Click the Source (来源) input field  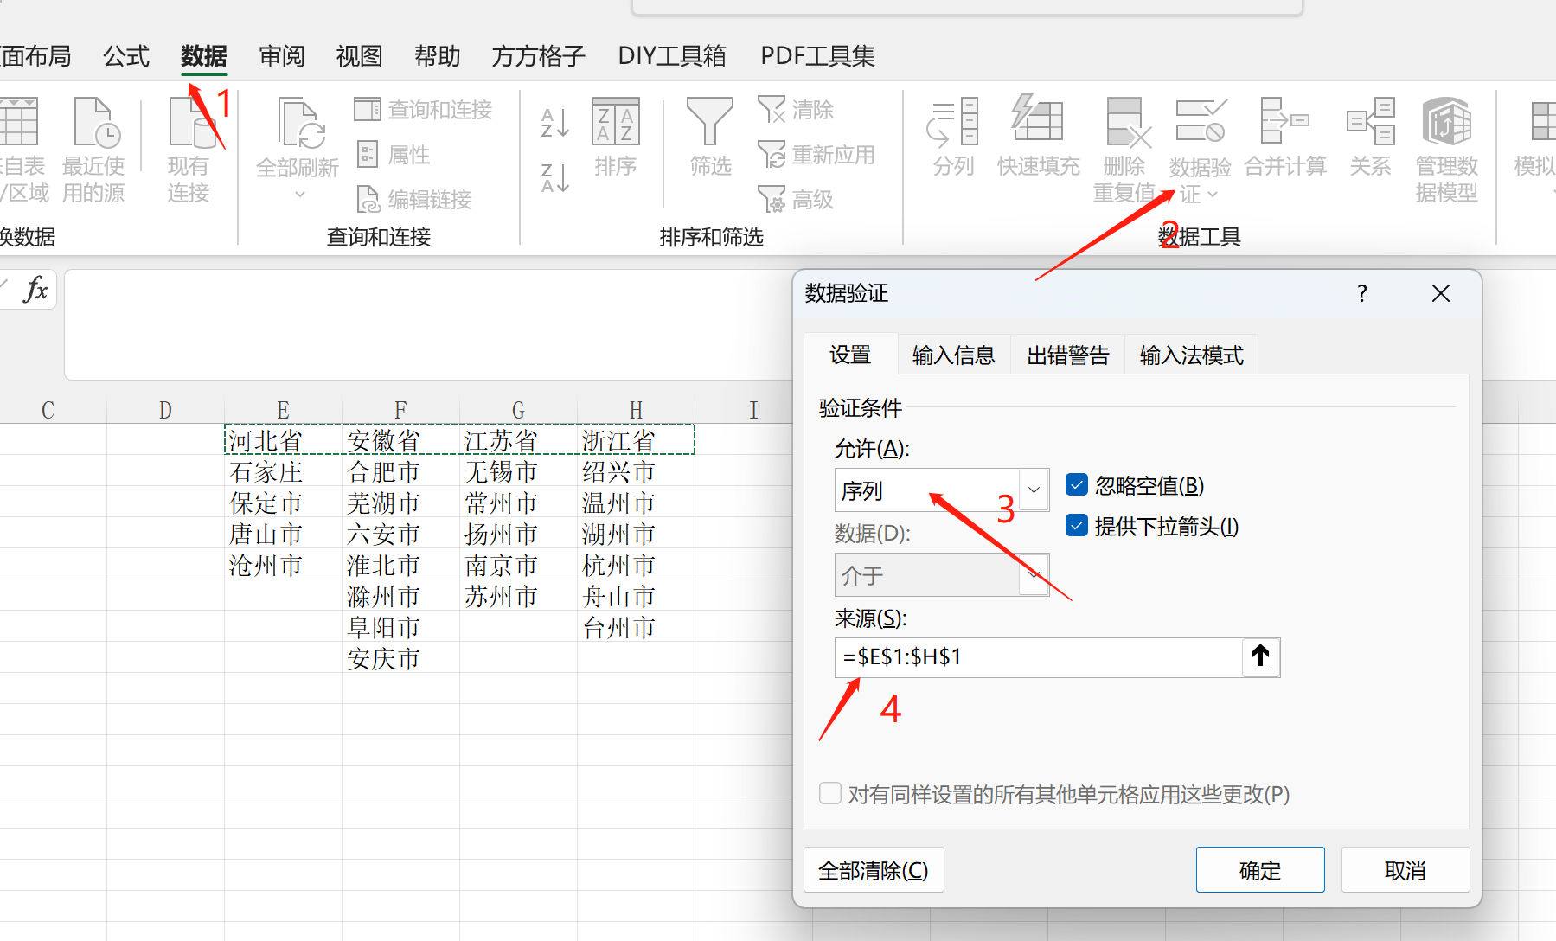pyautogui.click(x=1039, y=657)
